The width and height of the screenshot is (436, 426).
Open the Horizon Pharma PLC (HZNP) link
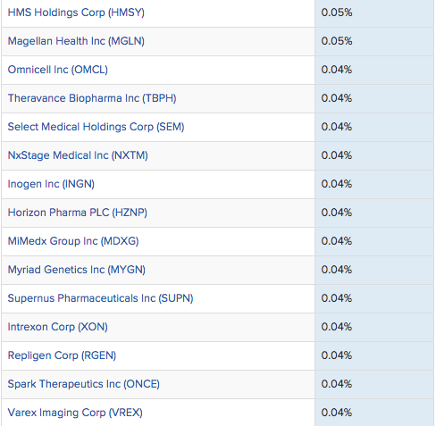click(78, 213)
